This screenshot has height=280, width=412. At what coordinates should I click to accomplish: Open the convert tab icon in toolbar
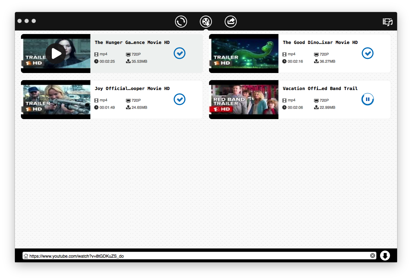(x=181, y=22)
